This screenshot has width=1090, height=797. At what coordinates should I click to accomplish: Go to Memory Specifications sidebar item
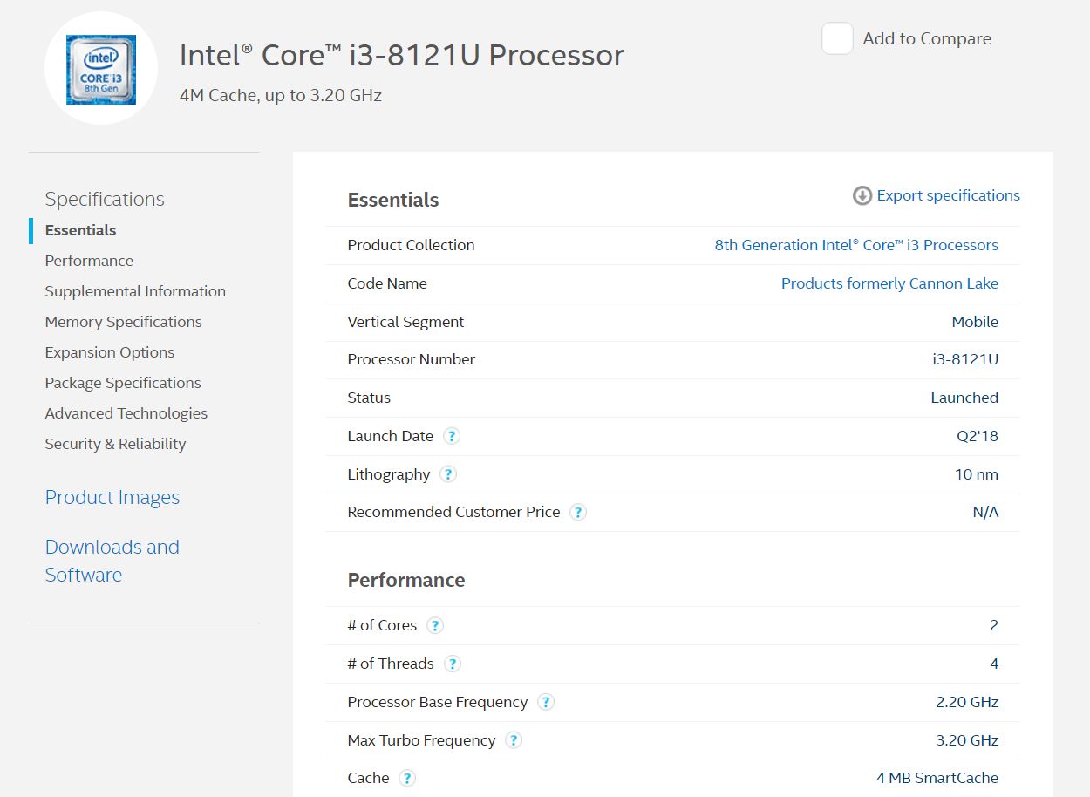click(123, 322)
